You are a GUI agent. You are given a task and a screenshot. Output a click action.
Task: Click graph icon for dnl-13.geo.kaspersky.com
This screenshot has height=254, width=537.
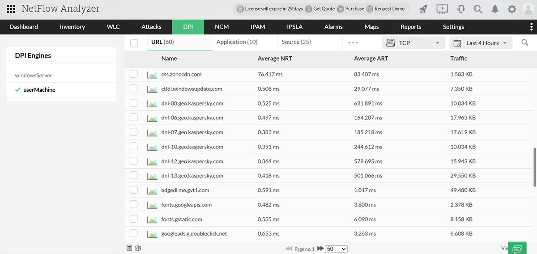(152, 176)
